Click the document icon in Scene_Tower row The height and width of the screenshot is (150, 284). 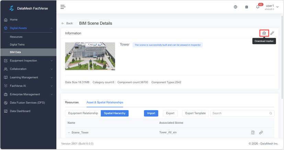click(x=253, y=132)
